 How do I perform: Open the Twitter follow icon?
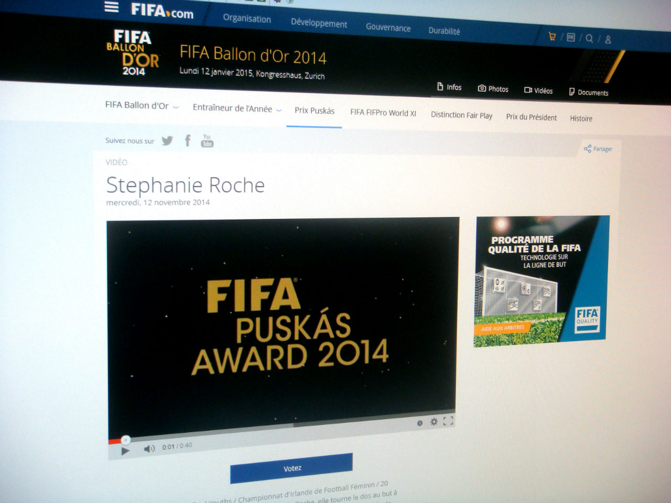(x=167, y=140)
